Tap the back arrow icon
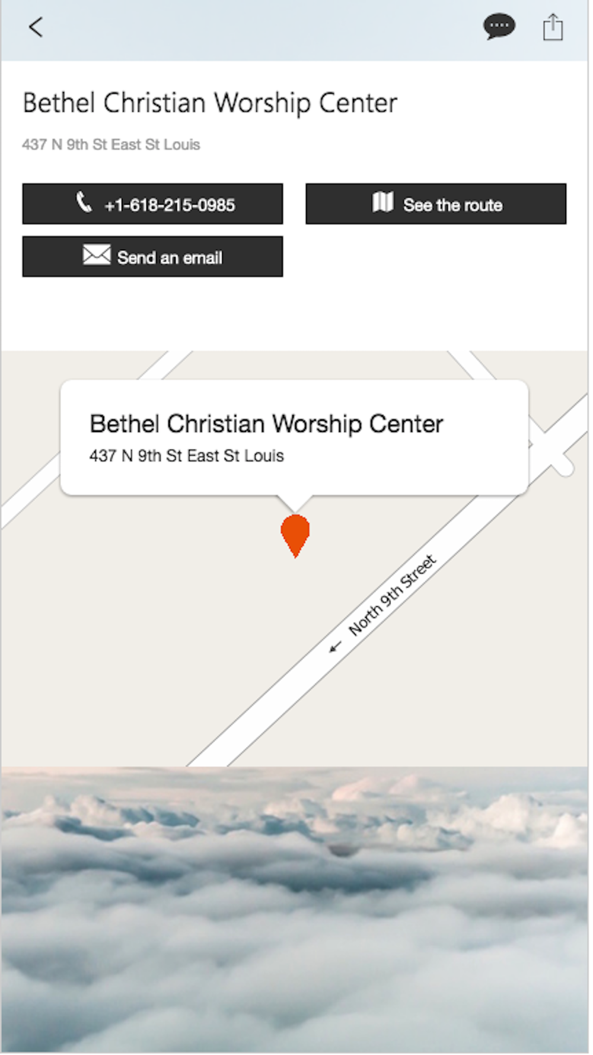593x1055 pixels. click(x=36, y=27)
